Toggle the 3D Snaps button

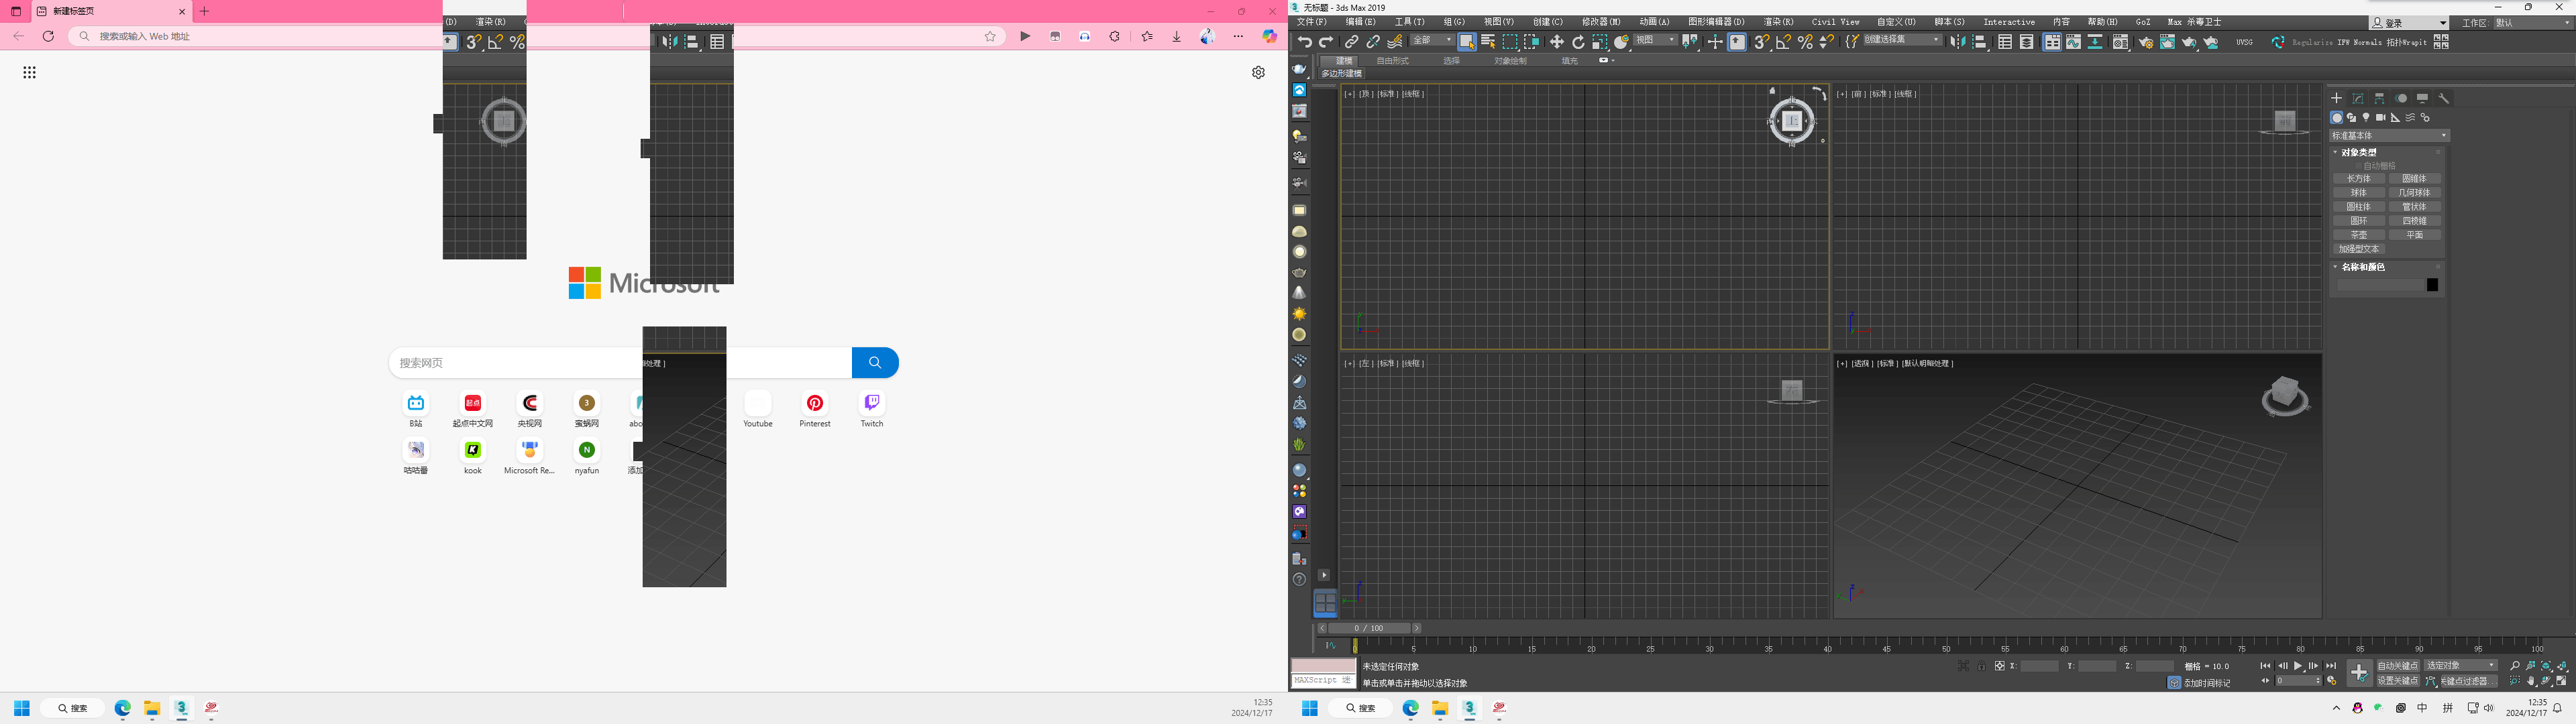[x=1761, y=42]
